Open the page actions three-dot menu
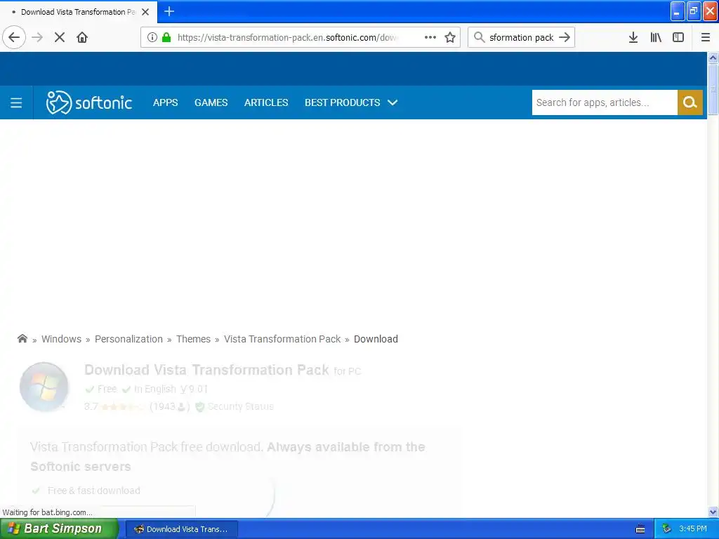The height and width of the screenshot is (539, 719). pyautogui.click(x=430, y=37)
